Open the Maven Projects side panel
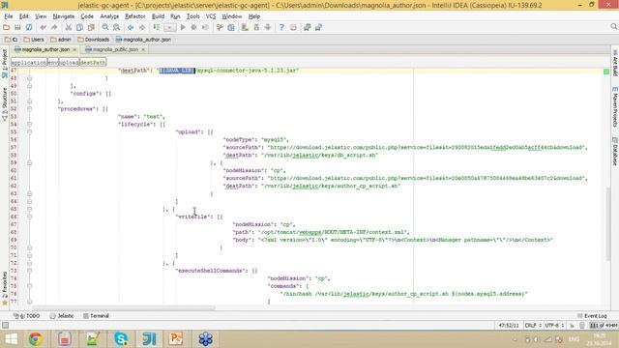The height and width of the screenshot is (348, 619). (615, 106)
